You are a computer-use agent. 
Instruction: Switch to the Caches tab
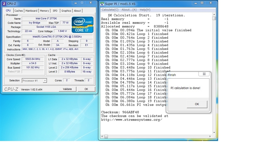[x=19, y=11]
